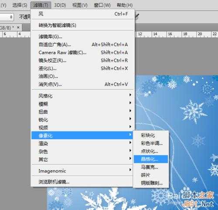Open the 滤镜(T) menu
This screenshot has width=218, height=210.
(41, 5)
